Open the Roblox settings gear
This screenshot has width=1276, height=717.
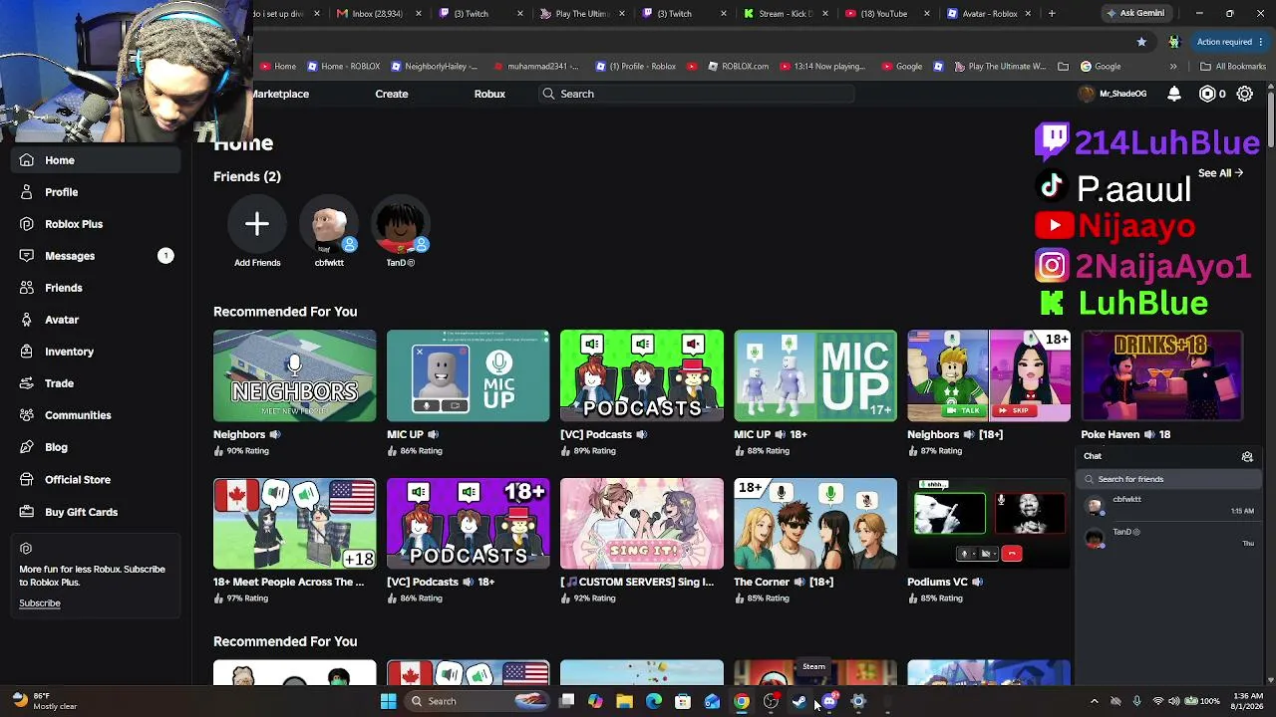(x=1245, y=94)
